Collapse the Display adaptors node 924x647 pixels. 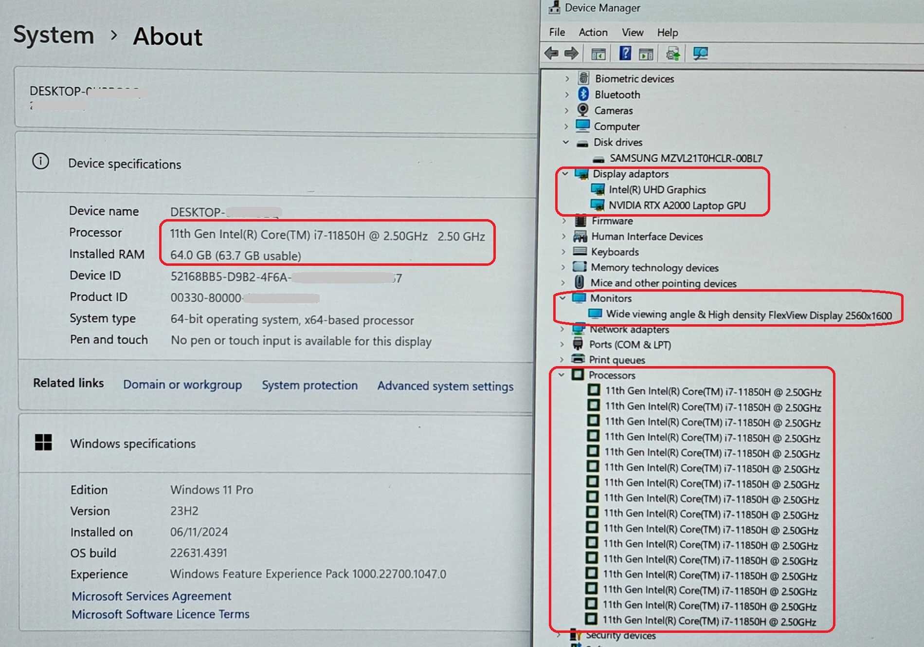[565, 173]
